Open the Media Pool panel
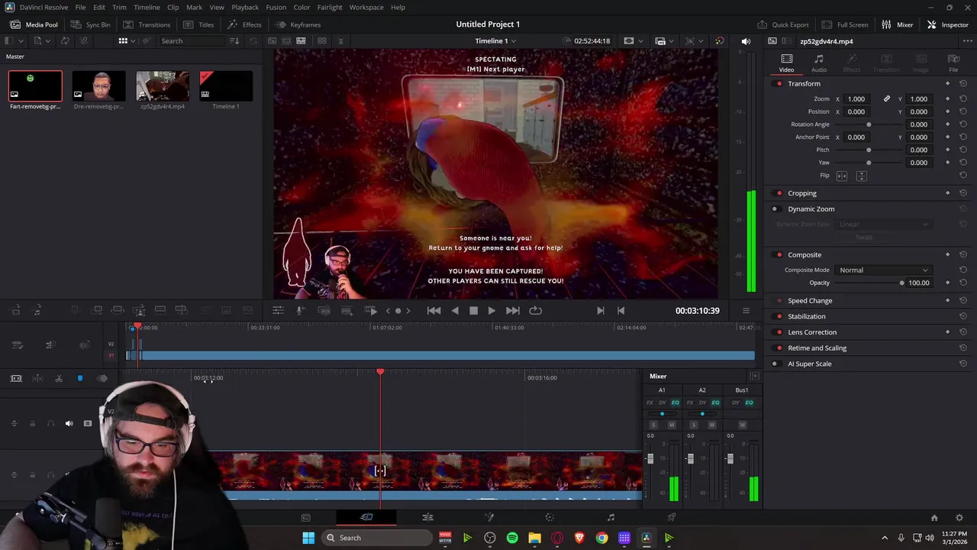Image resolution: width=977 pixels, height=550 pixels. [x=34, y=24]
